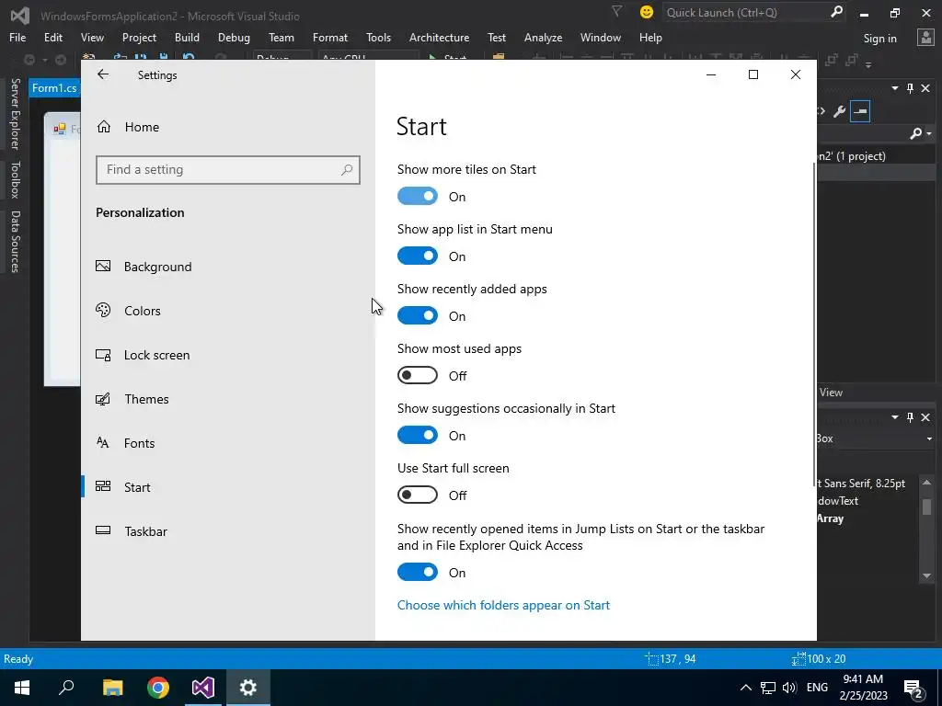Open the File menu in Visual Studio
Viewport: 942px width, 706px height.
pos(17,37)
